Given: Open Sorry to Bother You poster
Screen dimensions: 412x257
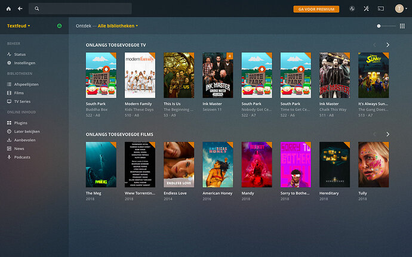Looking at the screenshot, I should coord(296,165).
